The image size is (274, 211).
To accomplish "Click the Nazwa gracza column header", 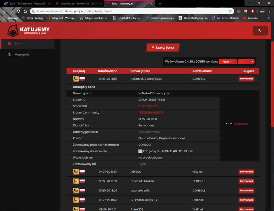I will pos(140,71).
